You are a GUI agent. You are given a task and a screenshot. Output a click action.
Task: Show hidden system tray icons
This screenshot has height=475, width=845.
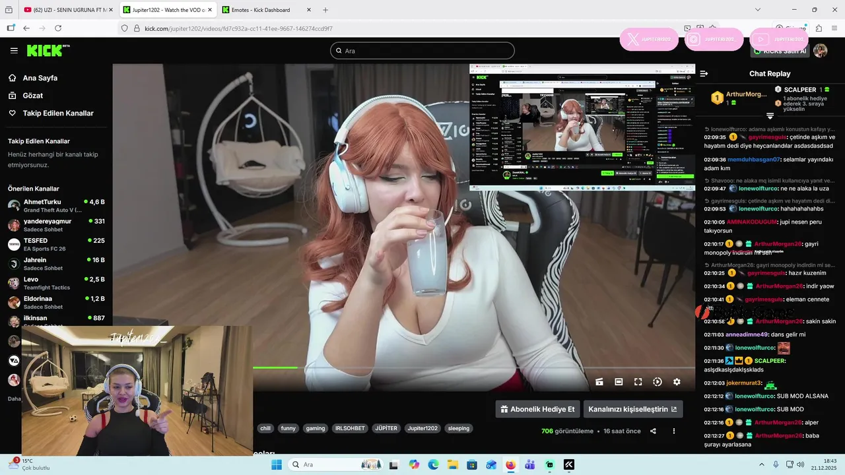761,464
